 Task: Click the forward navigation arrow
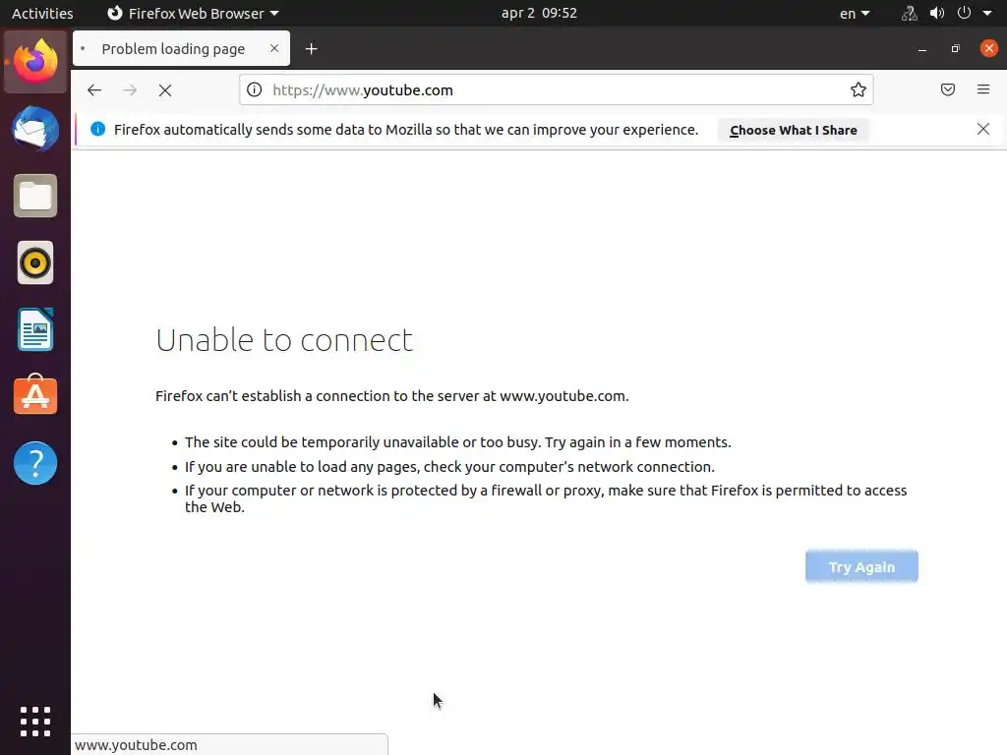[130, 89]
